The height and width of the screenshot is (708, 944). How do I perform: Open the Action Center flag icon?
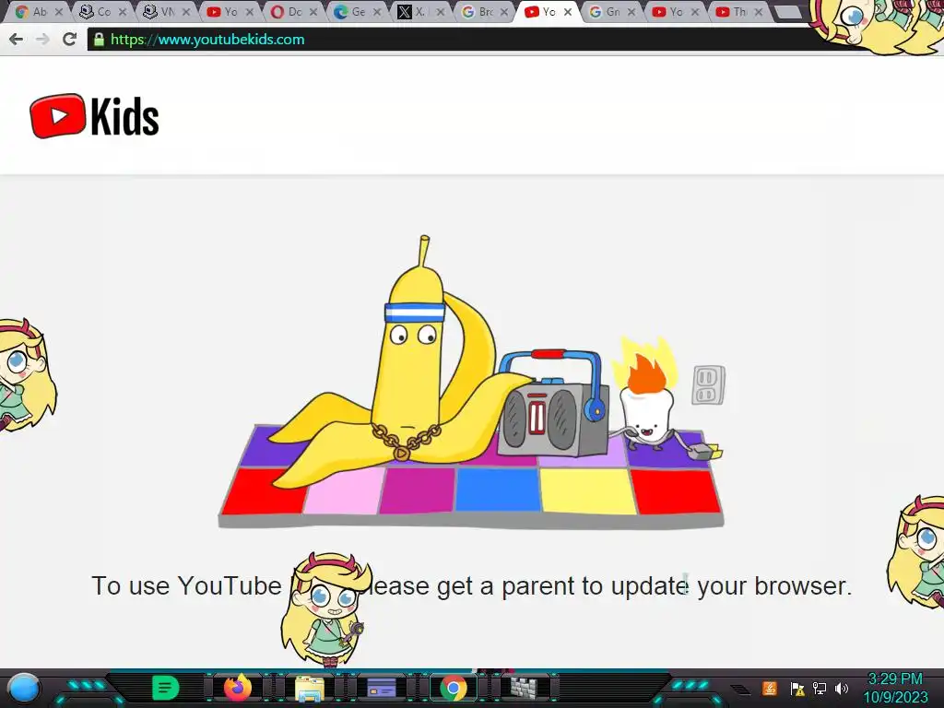(x=797, y=689)
